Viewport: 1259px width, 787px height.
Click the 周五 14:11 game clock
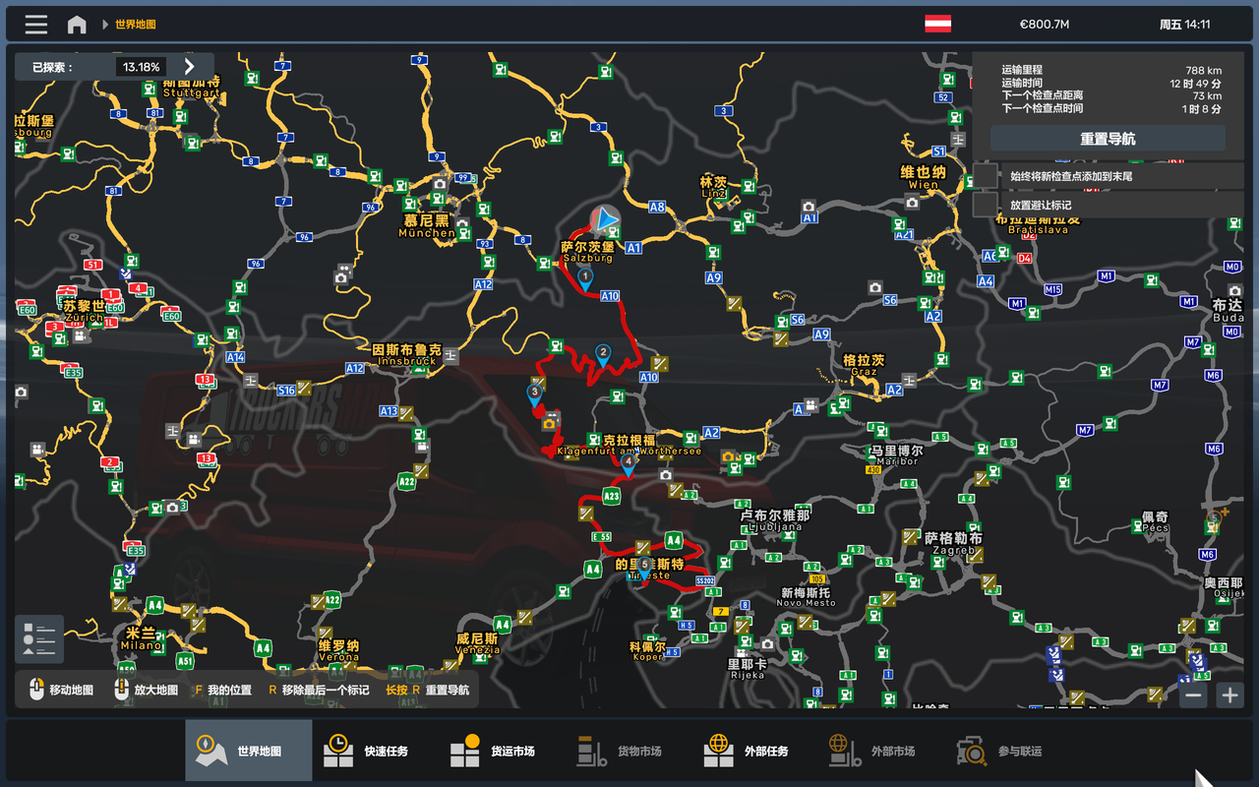[x=1184, y=25]
